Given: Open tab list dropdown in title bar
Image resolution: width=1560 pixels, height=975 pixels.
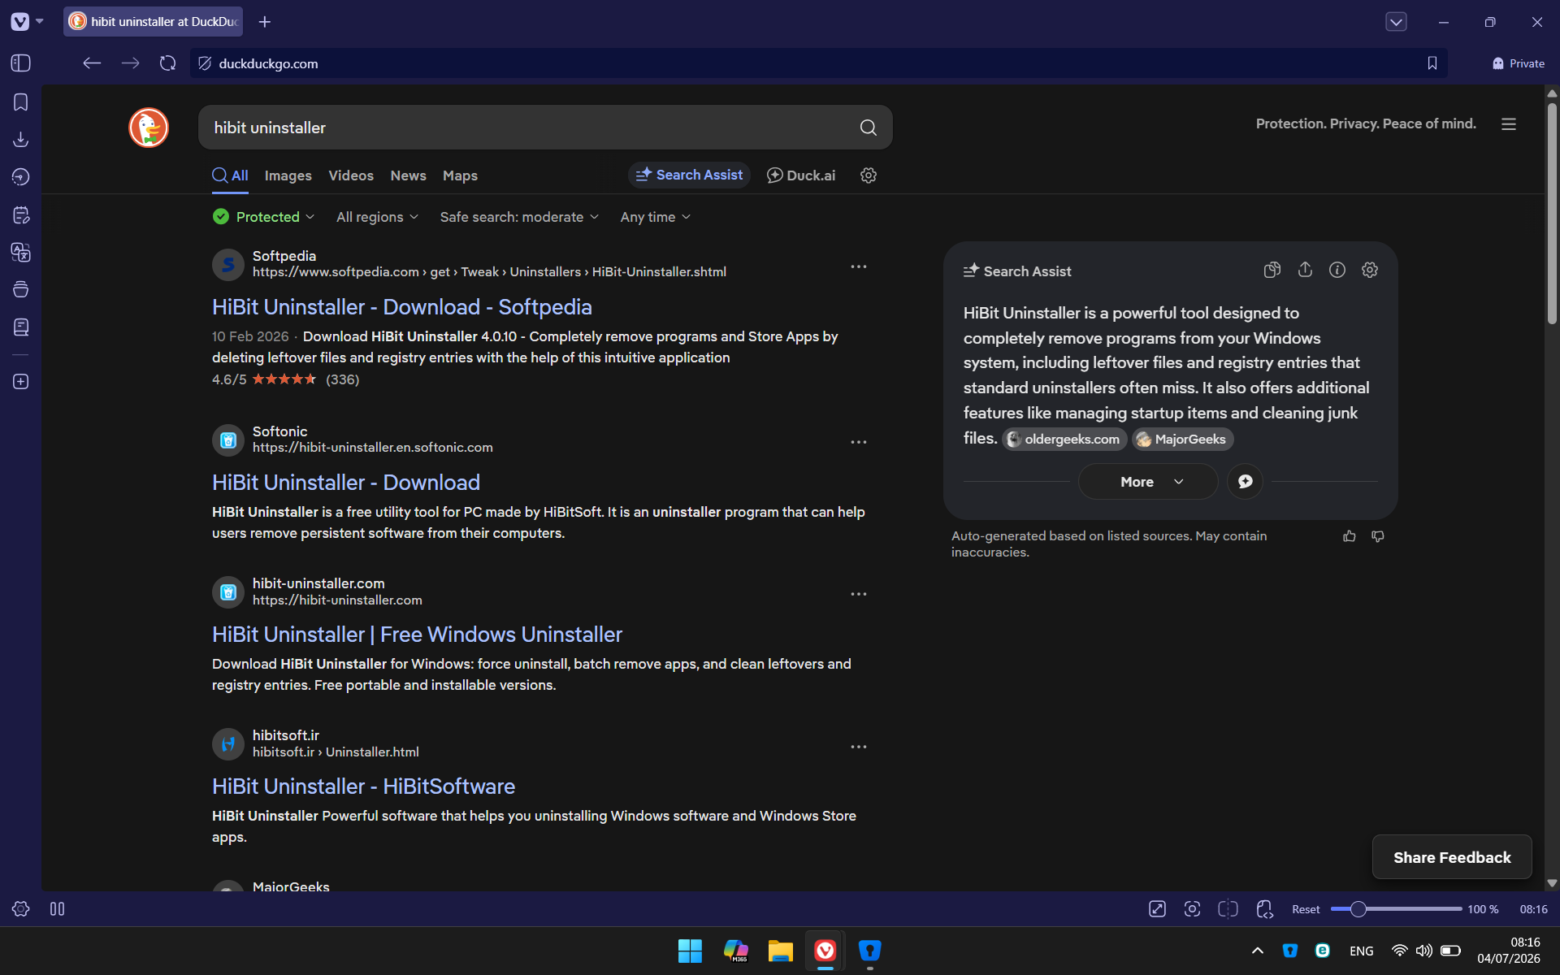Looking at the screenshot, I should 1396,22.
